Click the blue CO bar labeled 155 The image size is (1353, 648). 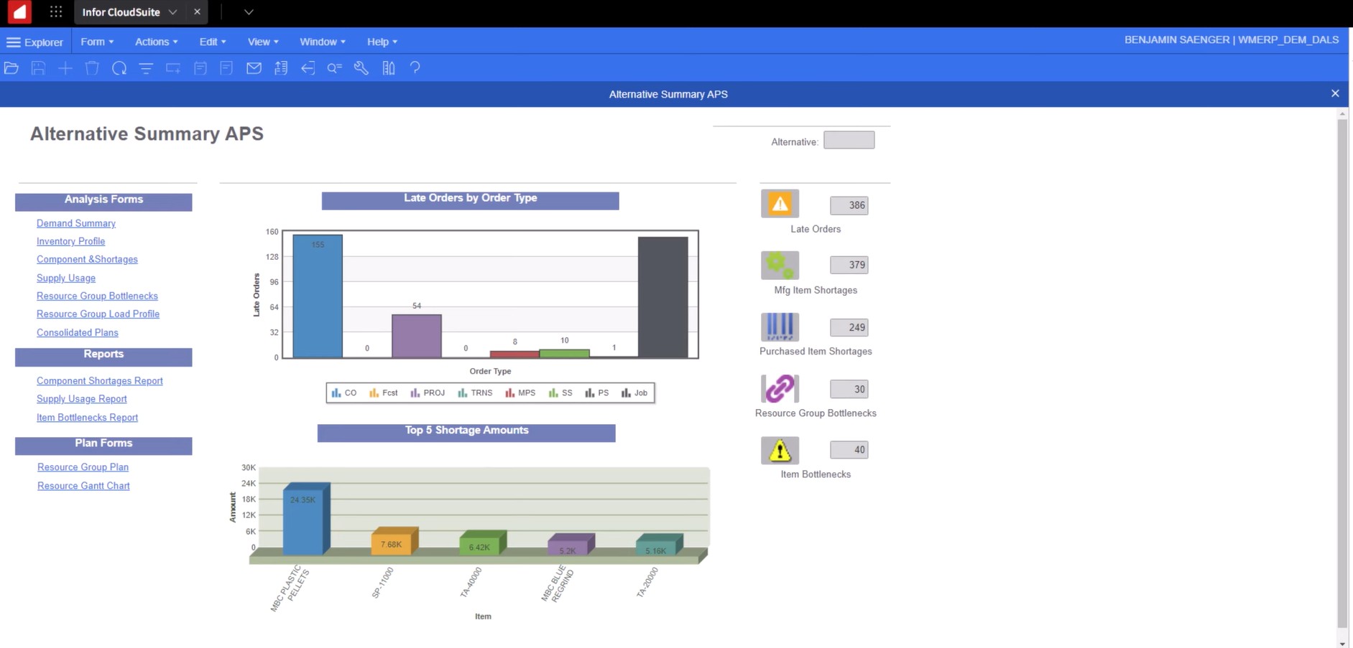[x=318, y=296]
